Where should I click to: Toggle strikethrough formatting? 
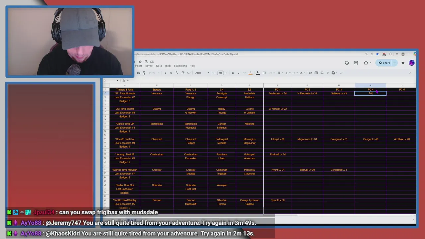244,73
